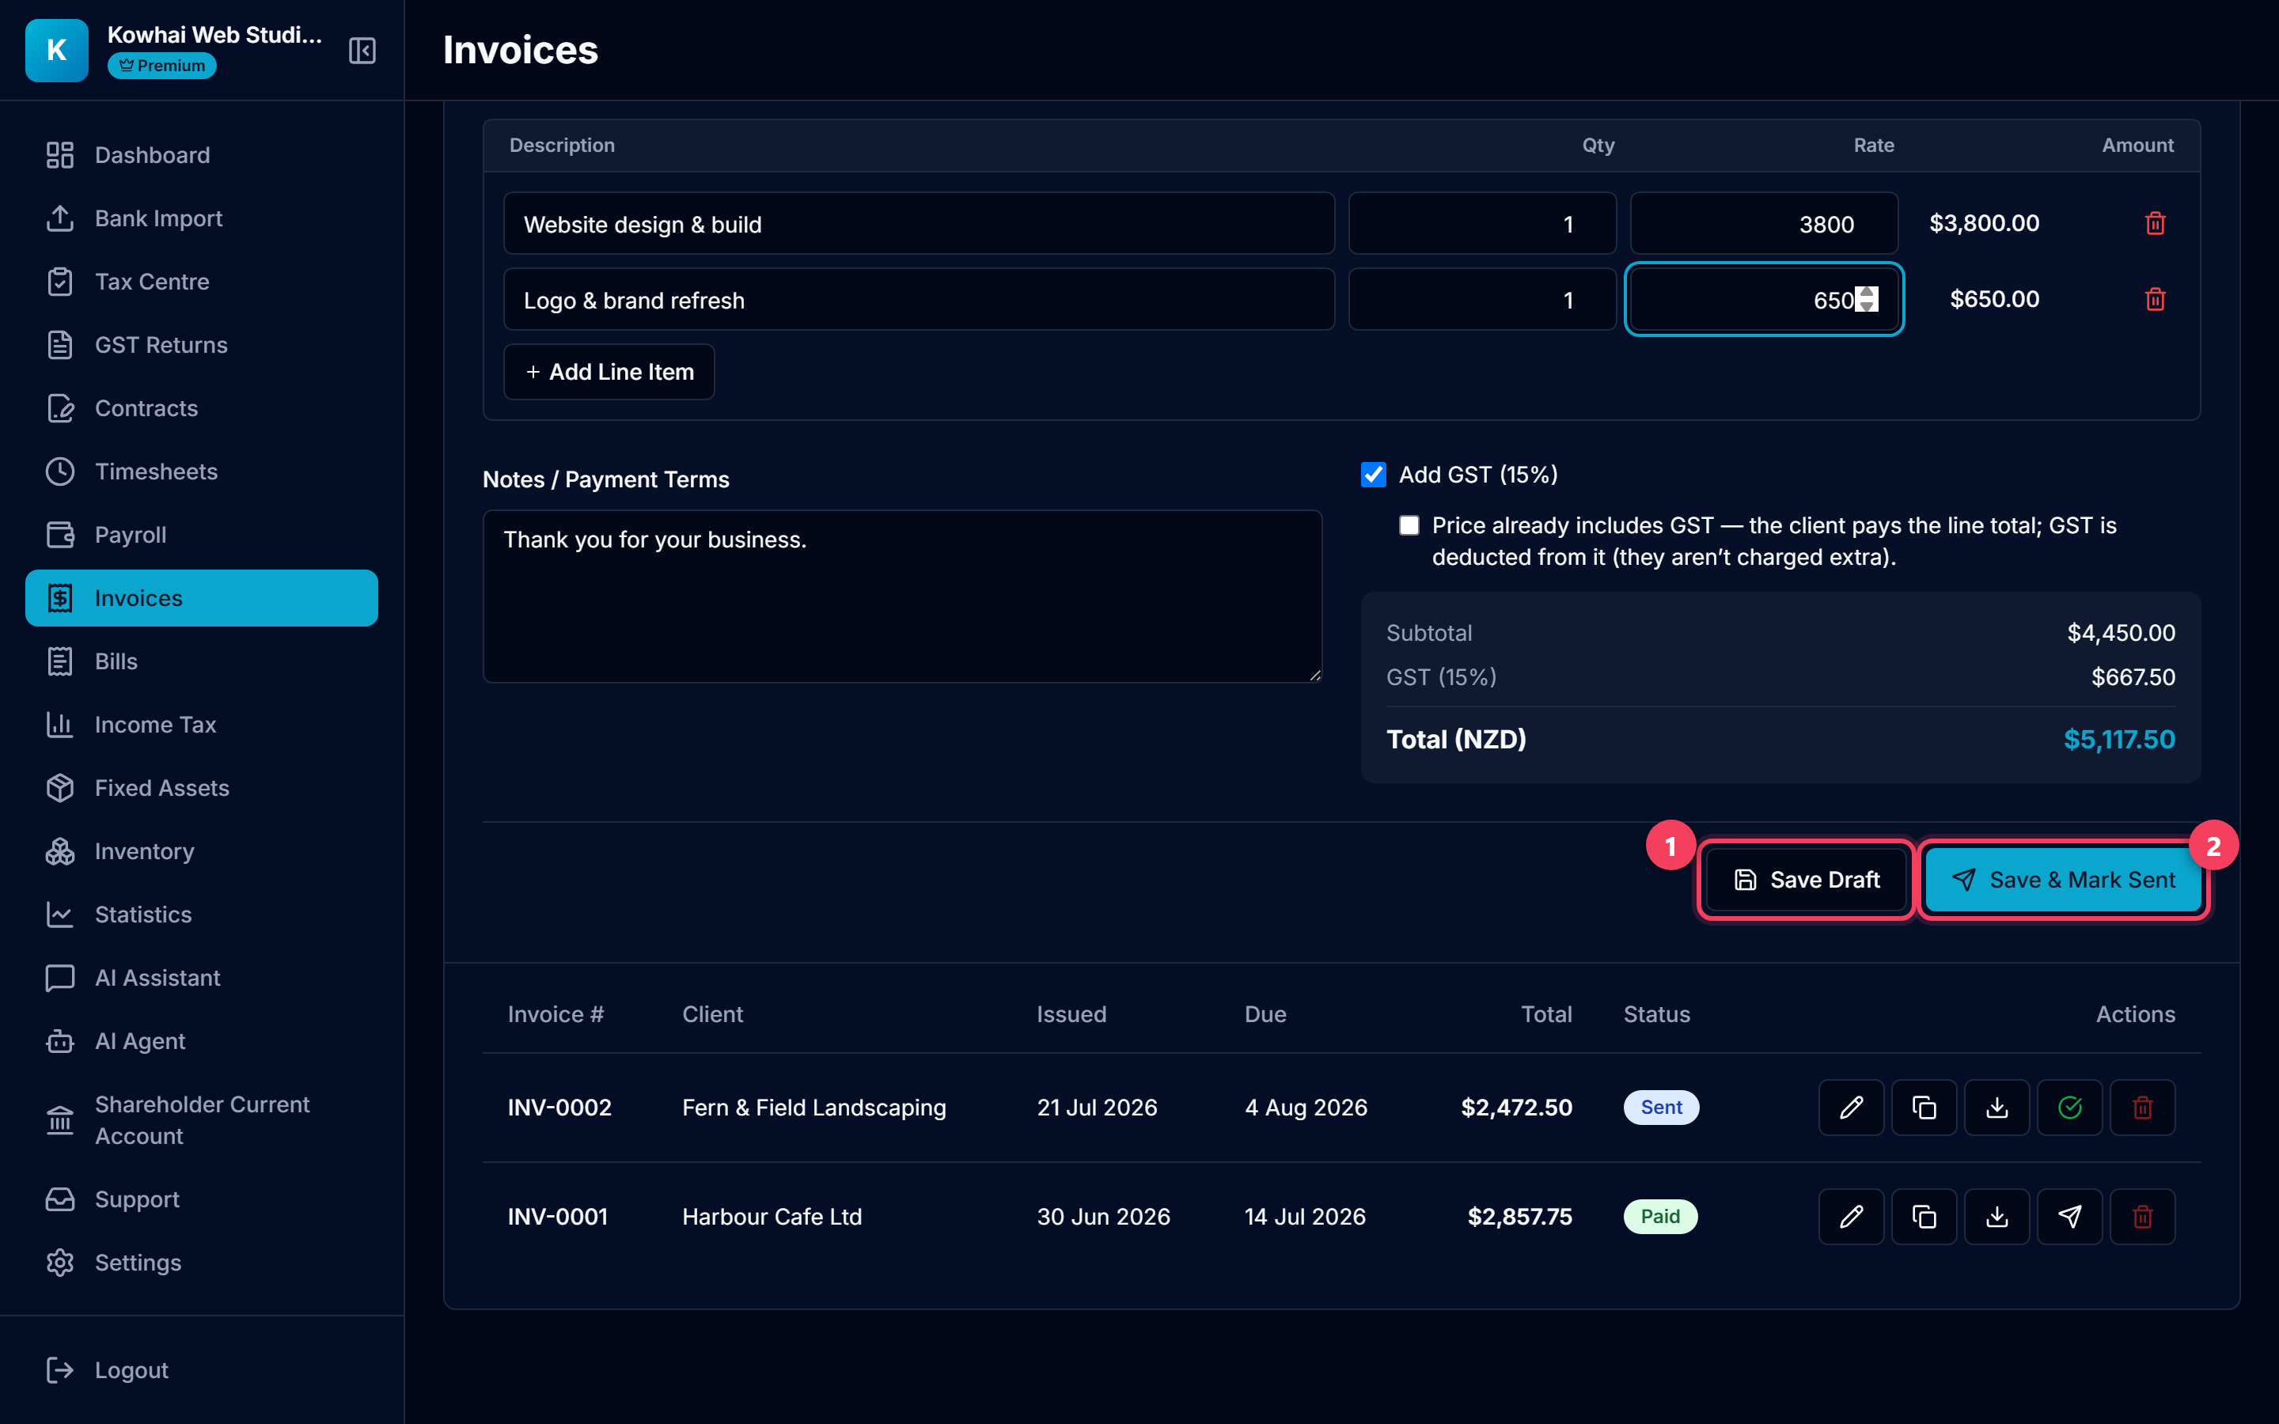Open Settings from the sidebar
The height and width of the screenshot is (1424, 2279).
pyautogui.click(x=202, y=1262)
